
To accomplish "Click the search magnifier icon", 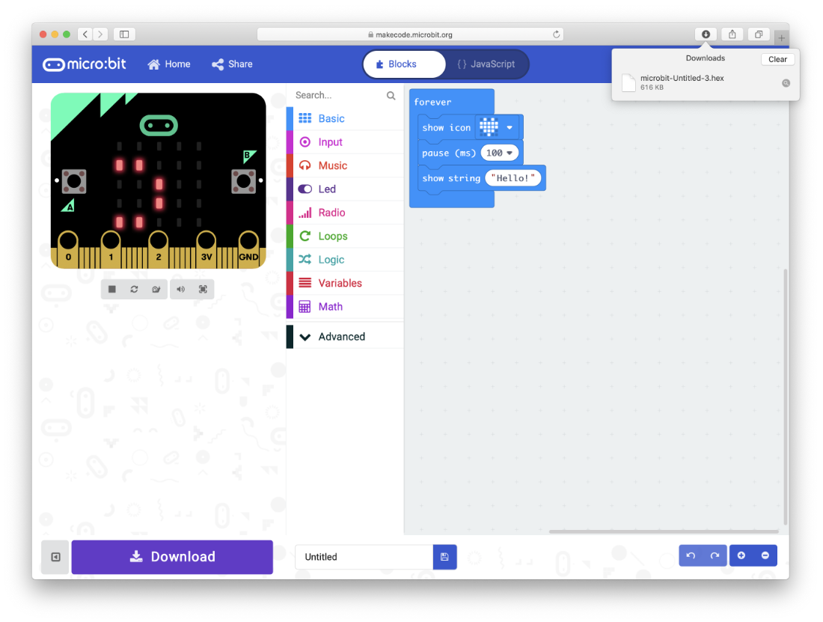I will 391,96.
